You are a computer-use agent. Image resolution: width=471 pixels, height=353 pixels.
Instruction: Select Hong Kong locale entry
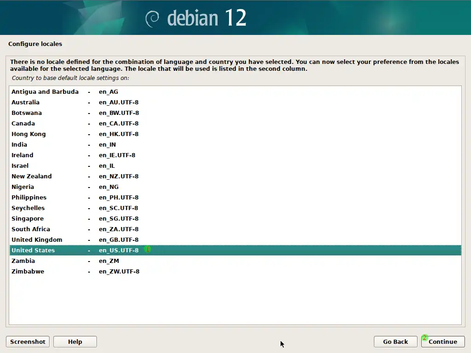click(29, 134)
